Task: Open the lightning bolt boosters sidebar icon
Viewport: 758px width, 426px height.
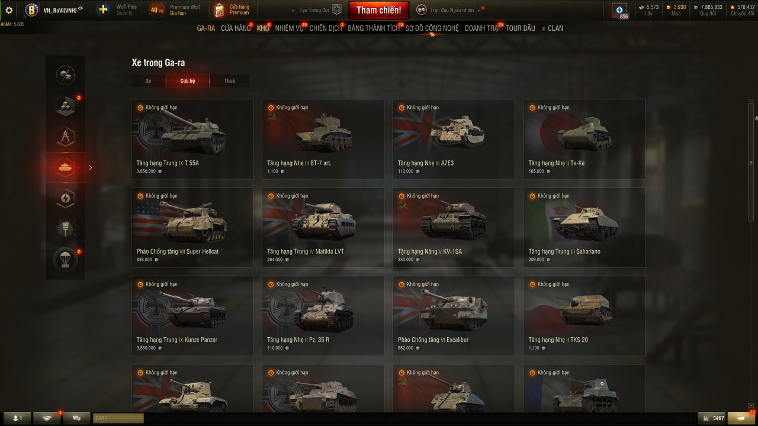Action: tap(65, 198)
